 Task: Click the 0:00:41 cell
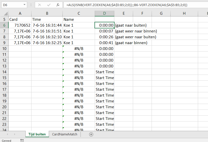pyautogui.click(x=105, y=43)
